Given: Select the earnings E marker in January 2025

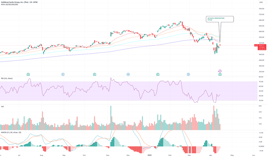Looking at the screenshot, I should point(158,74).
